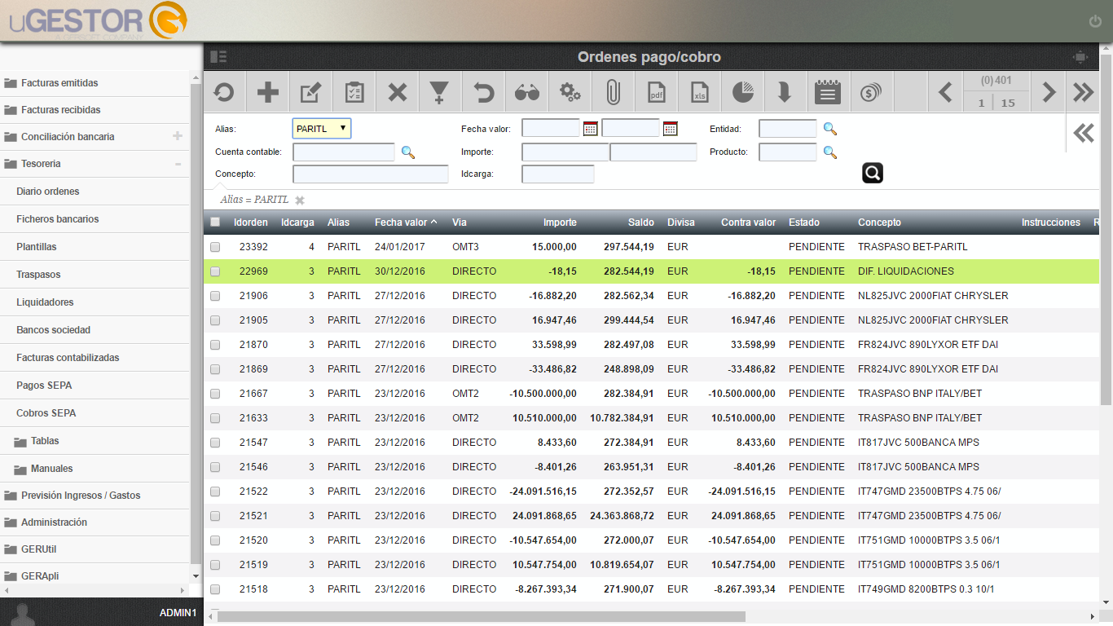This screenshot has width=1113, height=626.
Task: Tick the checkbox for order 23392
Action: point(215,247)
